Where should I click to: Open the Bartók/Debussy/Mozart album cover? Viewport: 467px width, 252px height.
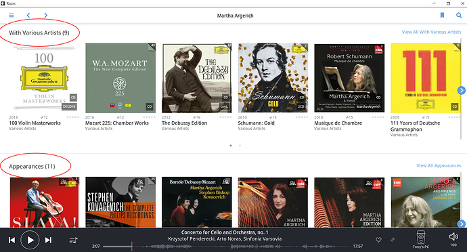196,202
